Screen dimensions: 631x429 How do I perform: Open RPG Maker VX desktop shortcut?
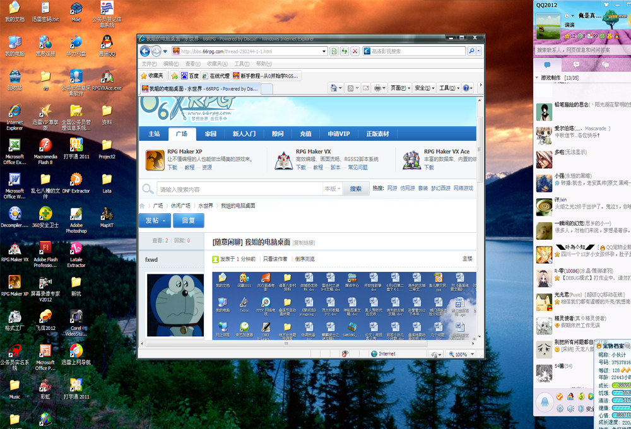(15, 252)
